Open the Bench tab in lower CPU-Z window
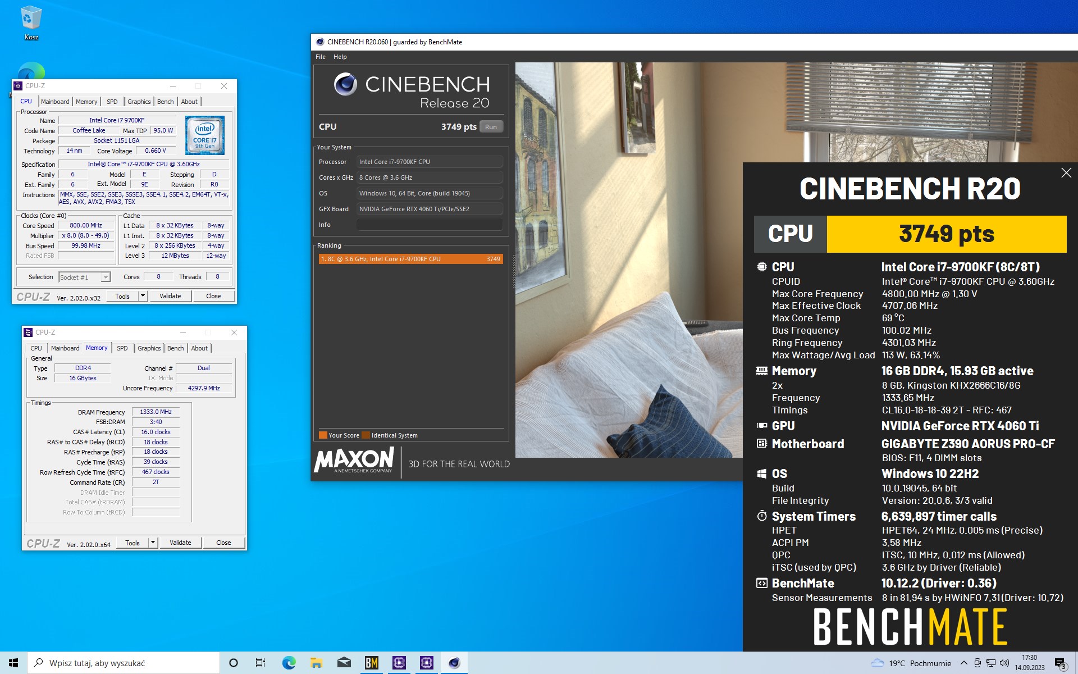 point(175,348)
